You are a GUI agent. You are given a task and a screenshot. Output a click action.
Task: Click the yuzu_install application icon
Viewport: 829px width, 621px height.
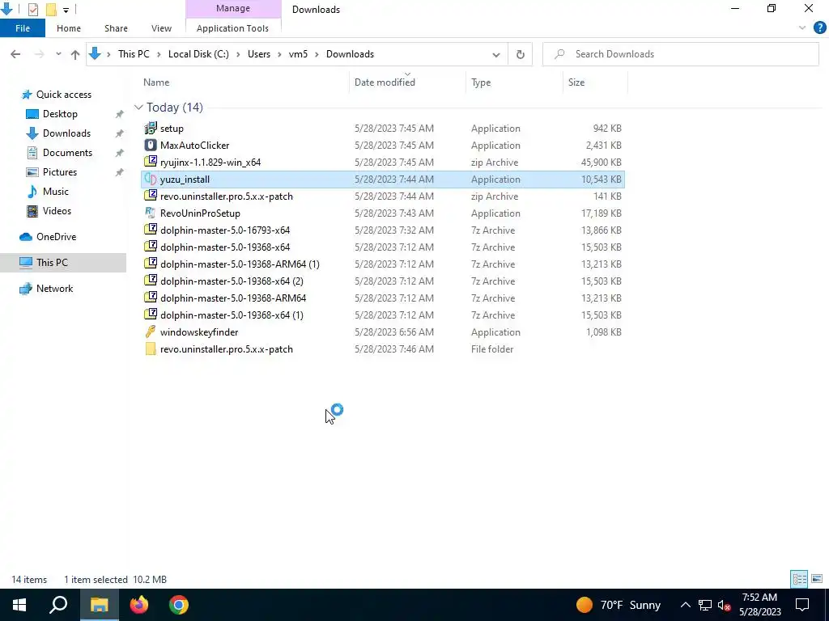pos(151,179)
